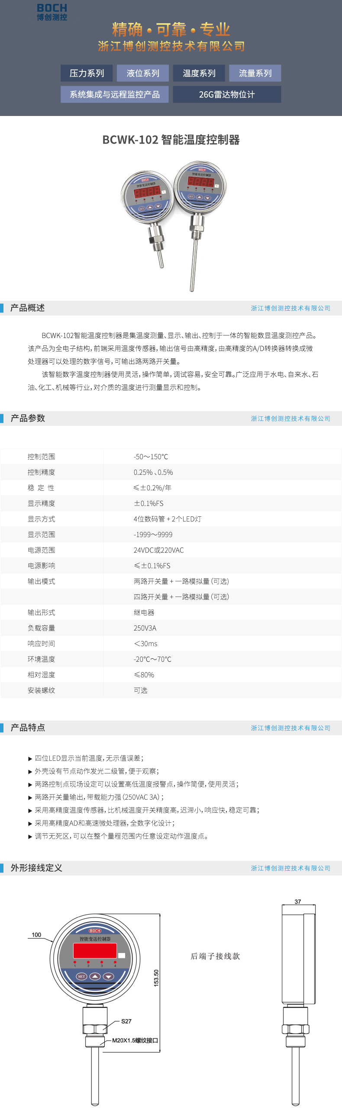Select the value 250V3A

tap(145, 628)
